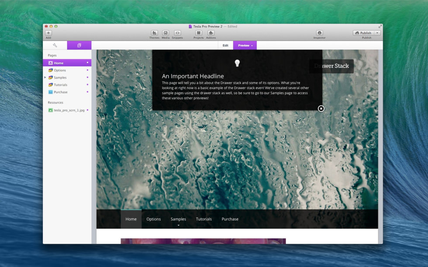Go to Tutorials in site navigation
This screenshot has width=428, height=267.
click(x=204, y=219)
